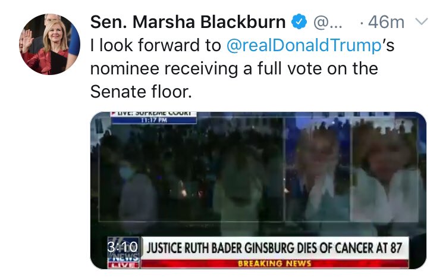Screen dimensions: 446x278
Task: Click the 3:10 video duration badge
Action: click(123, 246)
